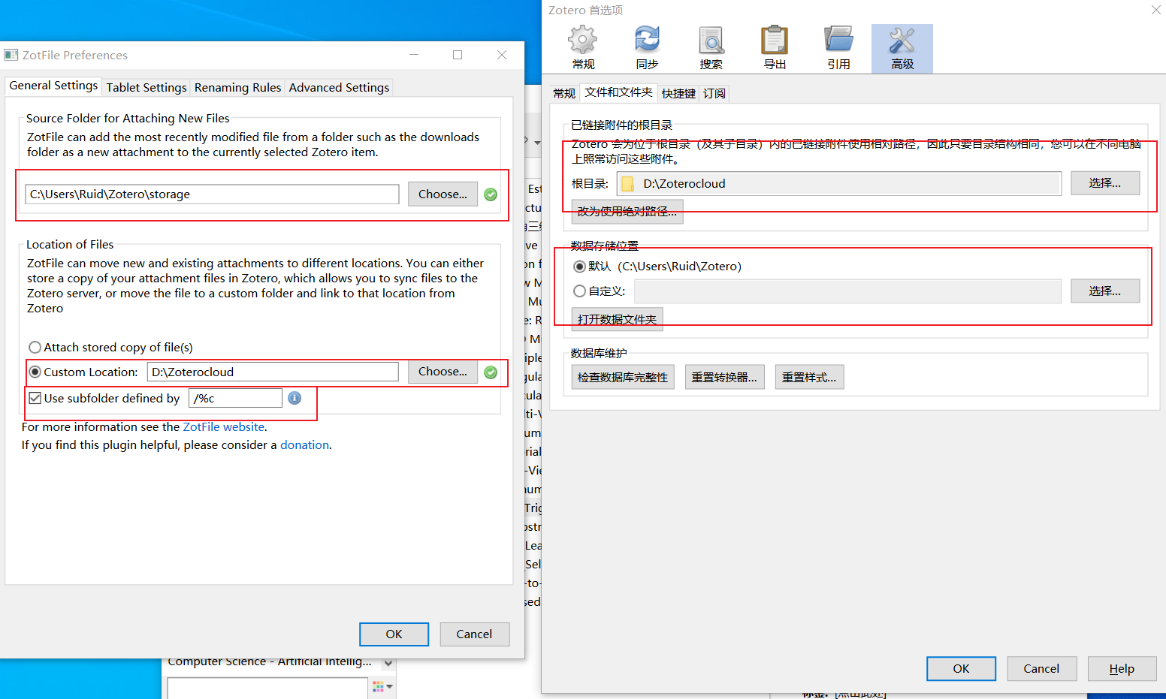This screenshot has width=1166, height=699.
Task: Open the Renaming Rules tab
Action: 237,87
